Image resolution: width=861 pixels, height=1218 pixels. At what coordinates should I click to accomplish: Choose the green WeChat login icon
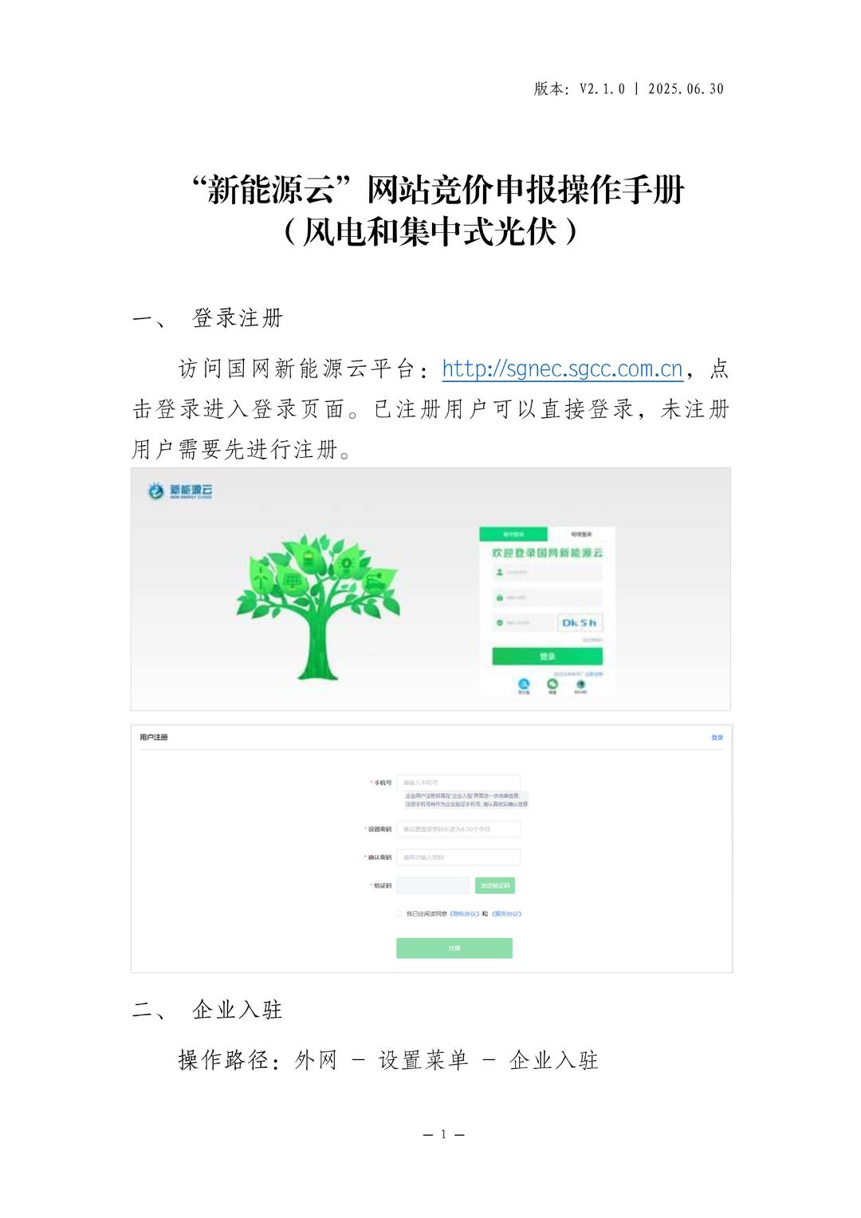click(x=552, y=684)
